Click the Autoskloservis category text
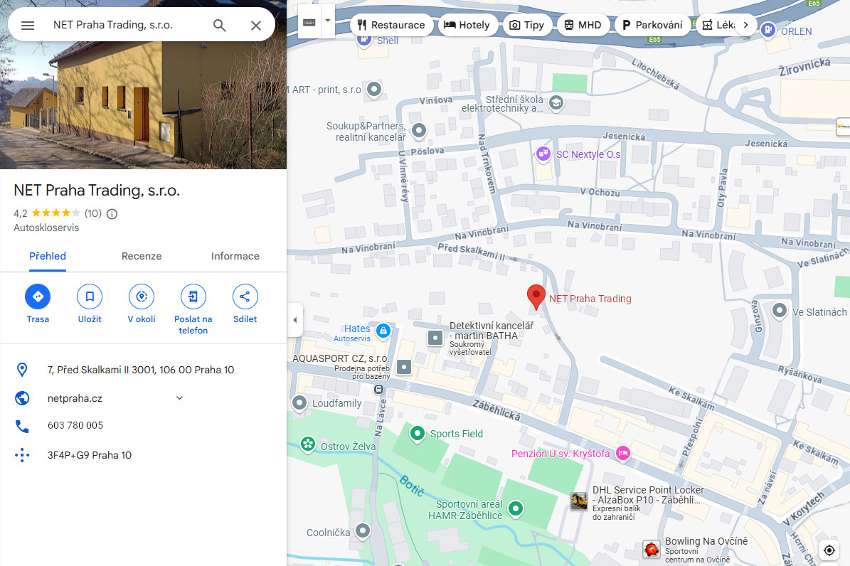This screenshot has height=566, width=850. tap(47, 228)
